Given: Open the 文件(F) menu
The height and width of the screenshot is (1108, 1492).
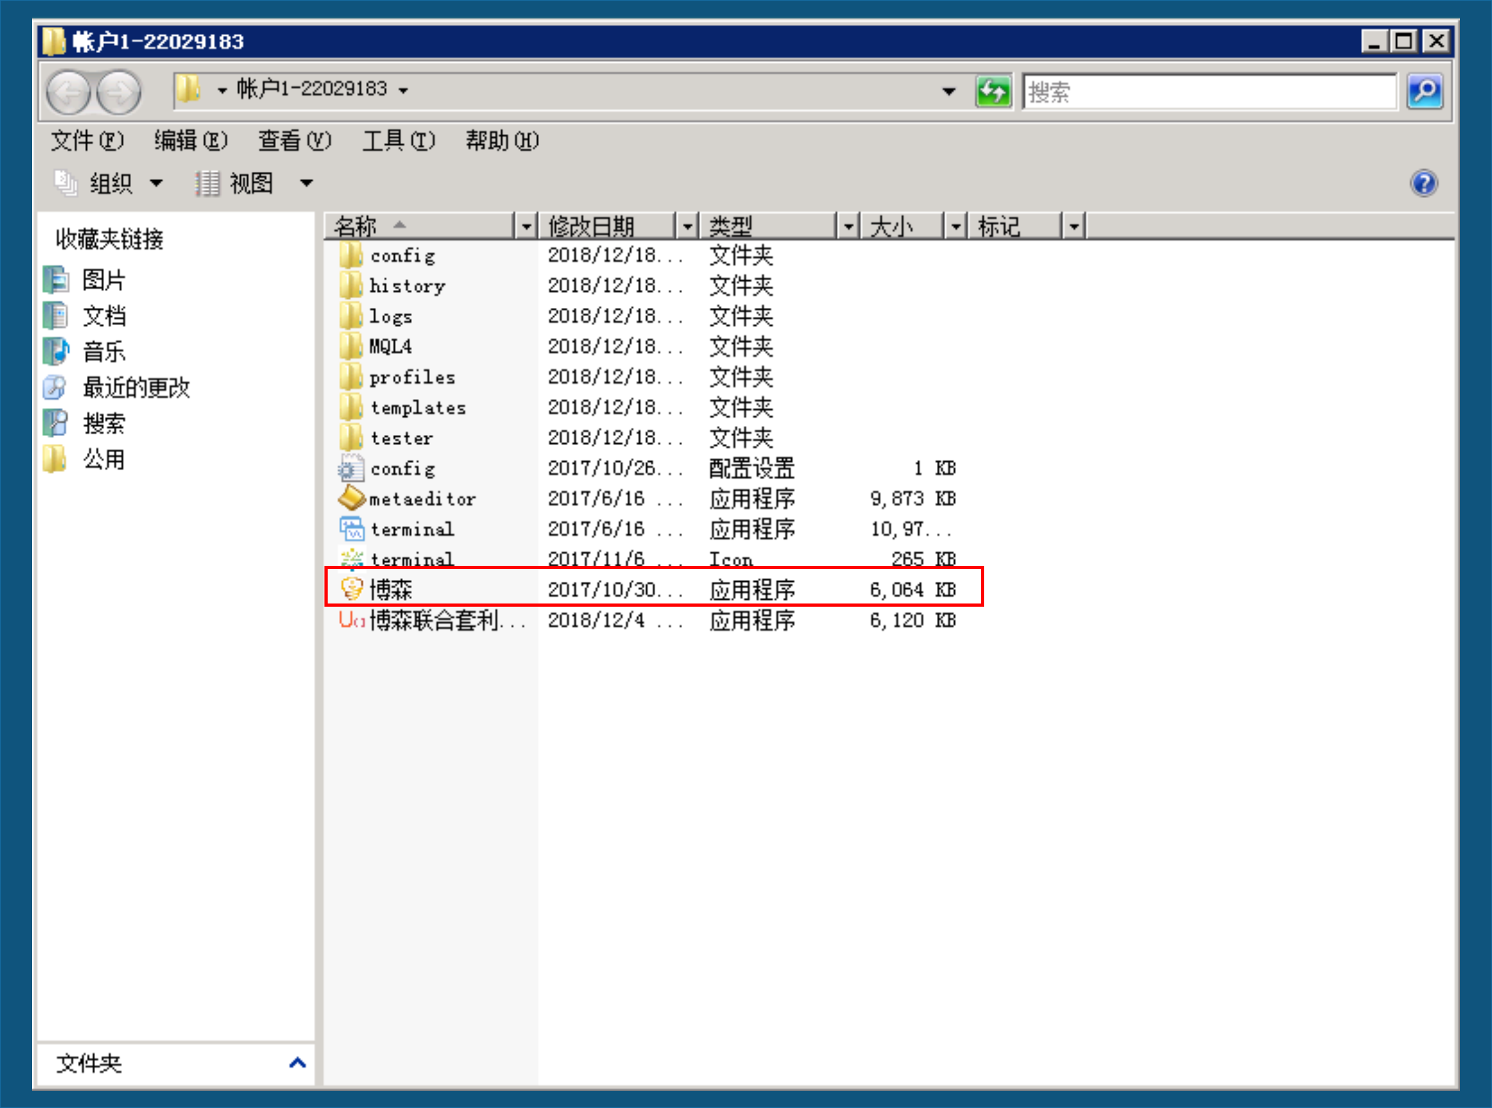Looking at the screenshot, I should (88, 141).
